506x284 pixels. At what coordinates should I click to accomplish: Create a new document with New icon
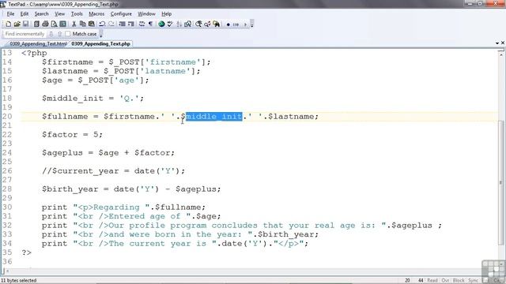9,24
